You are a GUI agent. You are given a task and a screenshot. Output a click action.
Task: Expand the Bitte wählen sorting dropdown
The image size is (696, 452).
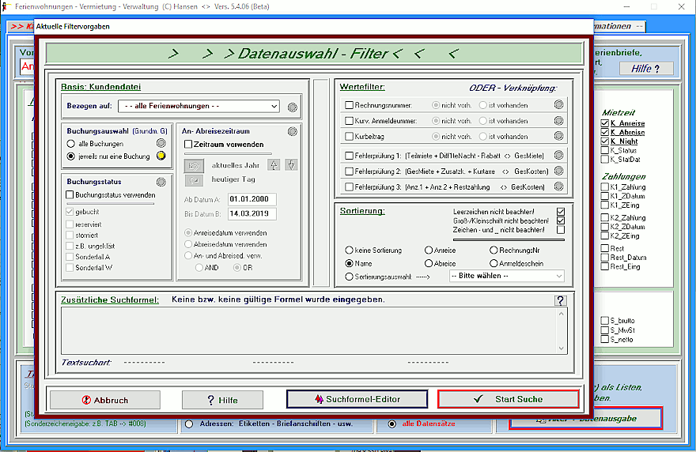point(506,277)
